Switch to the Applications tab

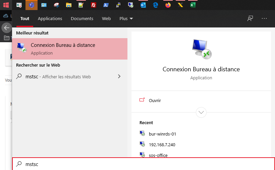click(x=50, y=19)
